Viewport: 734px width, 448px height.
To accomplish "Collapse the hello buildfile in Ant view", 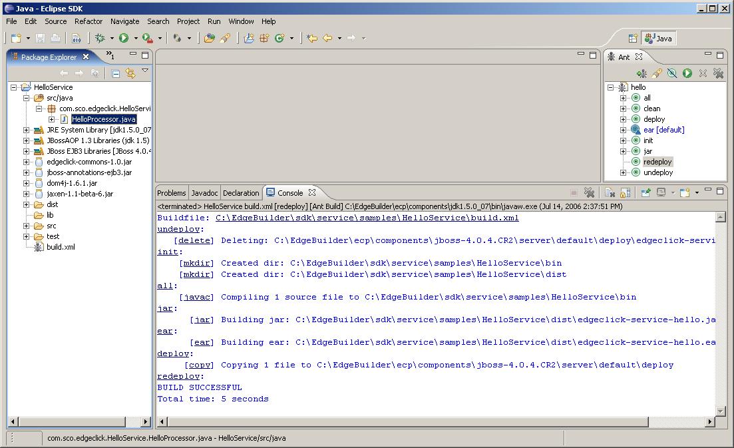I will click(610, 88).
